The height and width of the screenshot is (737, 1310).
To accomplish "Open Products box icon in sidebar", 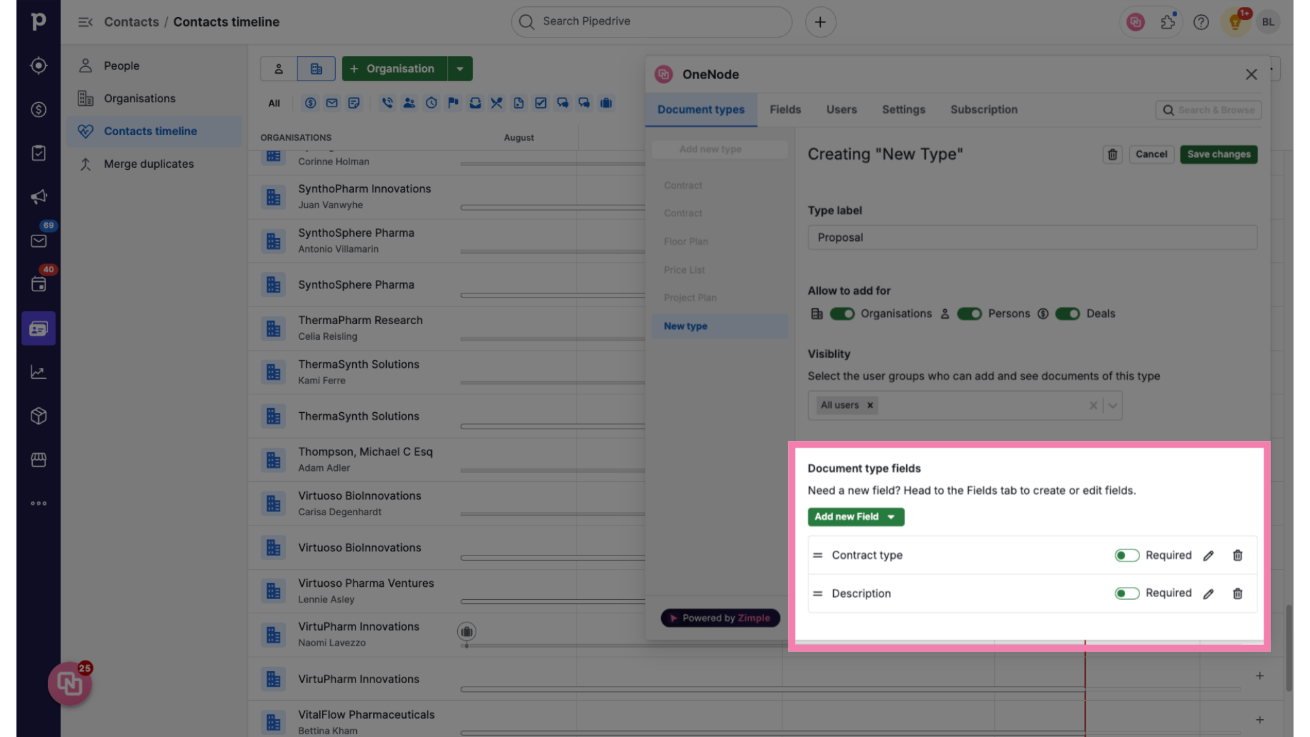I will pyautogui.click(x=38, y=416).
